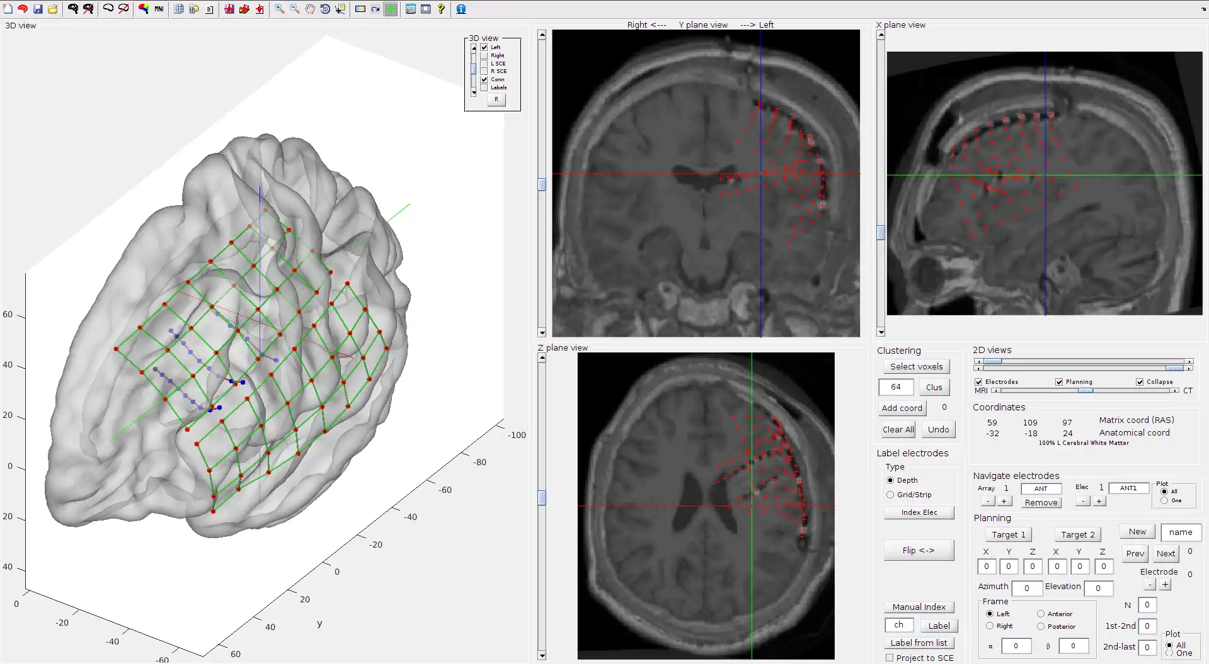Click the Select voxels button

pos(916,366)
